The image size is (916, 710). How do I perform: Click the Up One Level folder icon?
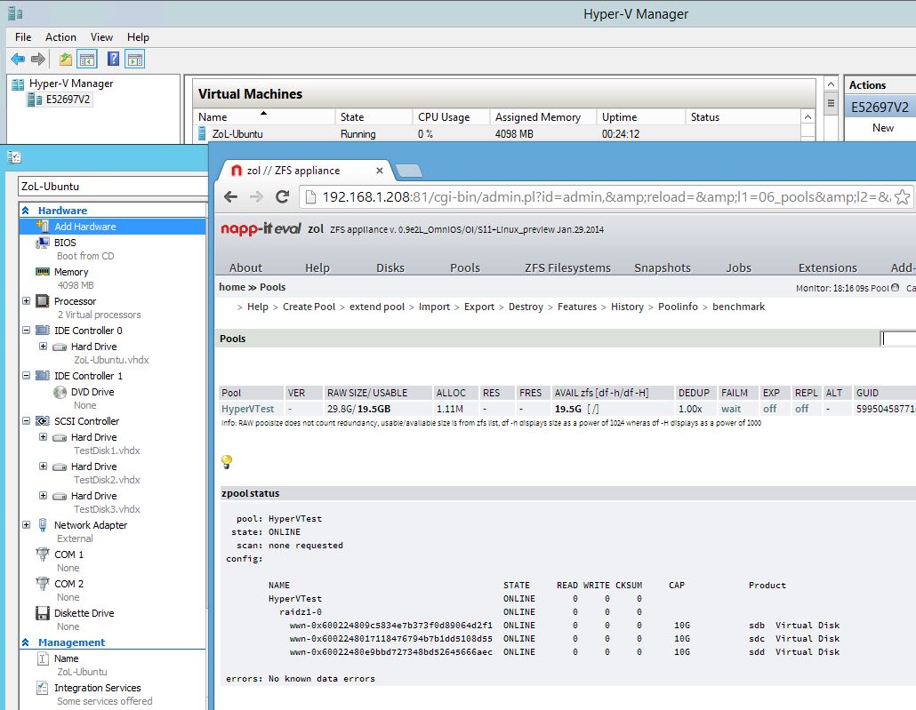(x=65, y=60)
